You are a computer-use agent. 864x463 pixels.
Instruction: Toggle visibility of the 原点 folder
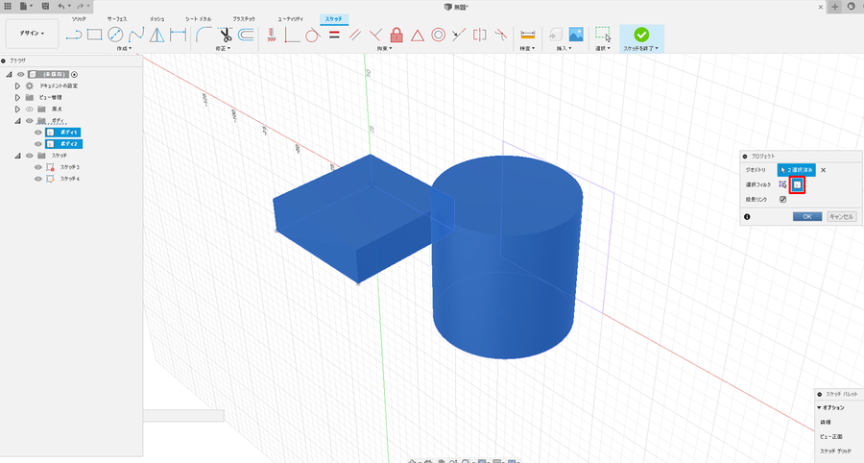(x=30, y=110)
